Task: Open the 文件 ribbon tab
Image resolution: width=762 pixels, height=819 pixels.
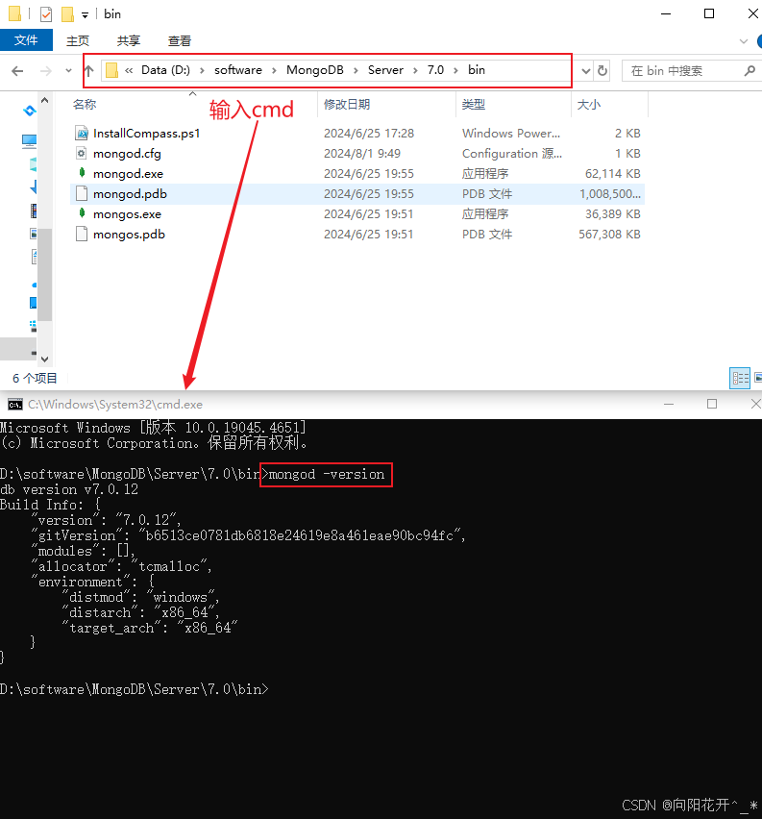Action: (x=26, y=40)
